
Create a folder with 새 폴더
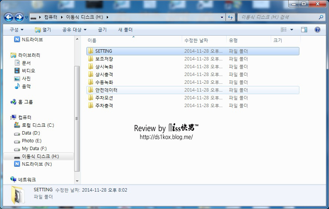point(125,30)
